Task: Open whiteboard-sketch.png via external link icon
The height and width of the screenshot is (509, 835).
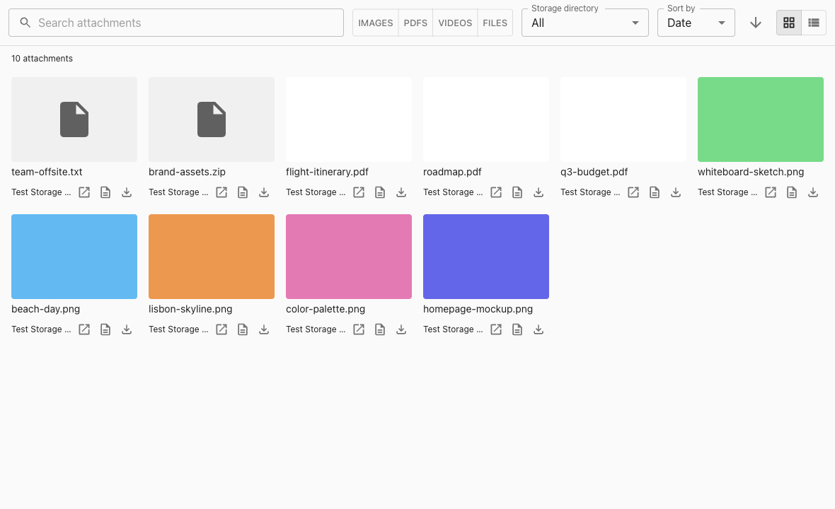Action: point(771,192)
